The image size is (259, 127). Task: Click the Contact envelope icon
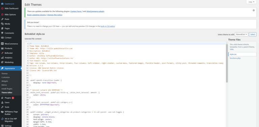point(2,38)
